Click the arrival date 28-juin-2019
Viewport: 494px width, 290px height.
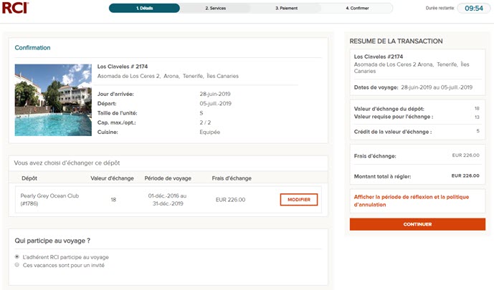point(215,94)
